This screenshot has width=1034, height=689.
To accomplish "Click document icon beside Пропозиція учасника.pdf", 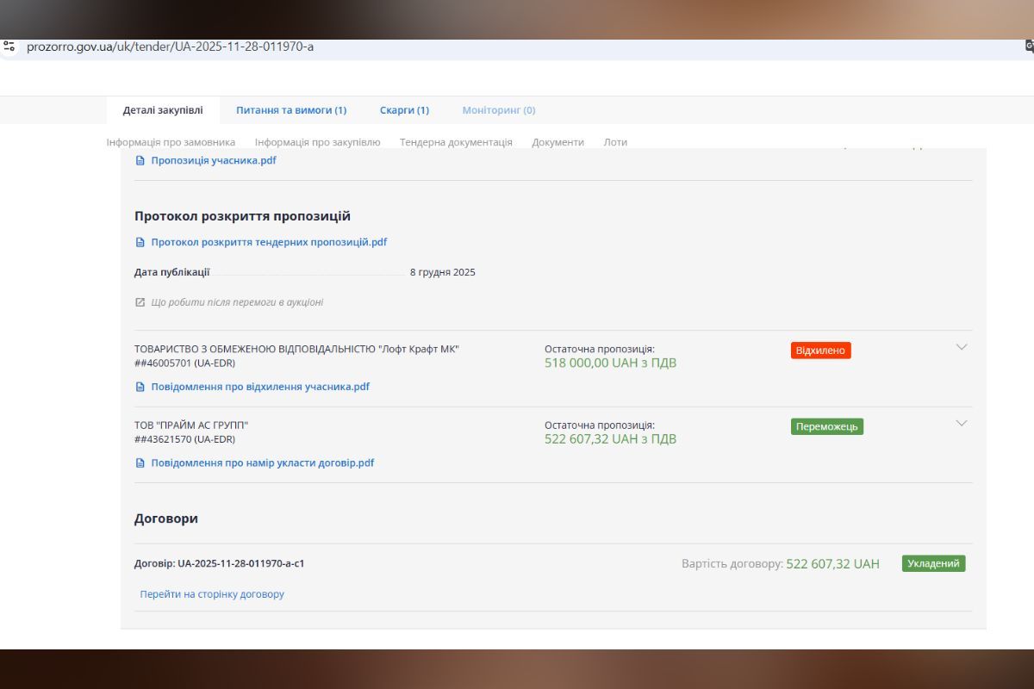I will pos(140,160).
